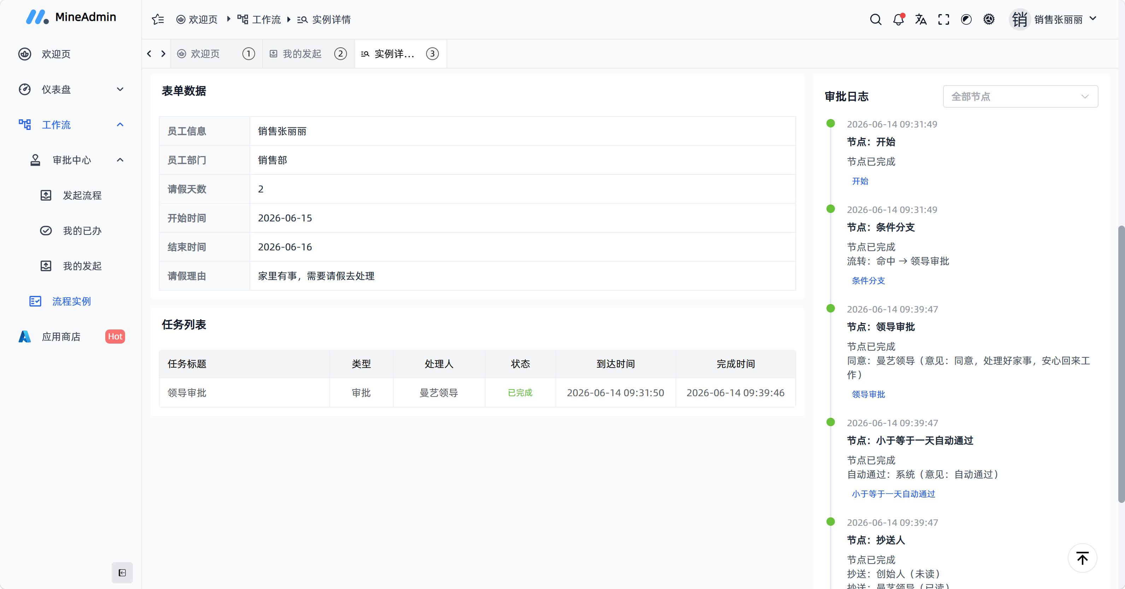Click the 工作流 breadcrumb

pos(259,19)
